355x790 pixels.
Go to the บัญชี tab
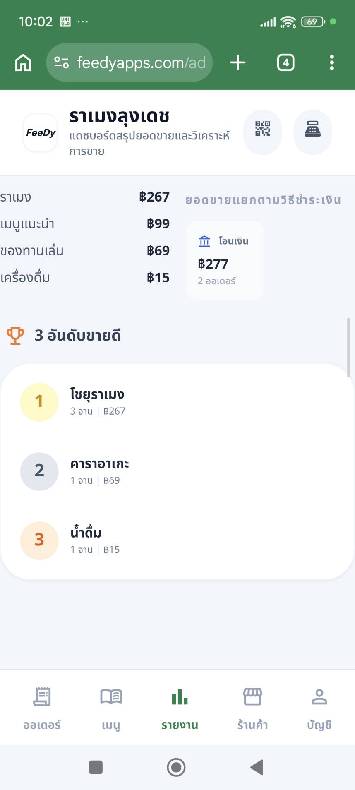[319, 707]
